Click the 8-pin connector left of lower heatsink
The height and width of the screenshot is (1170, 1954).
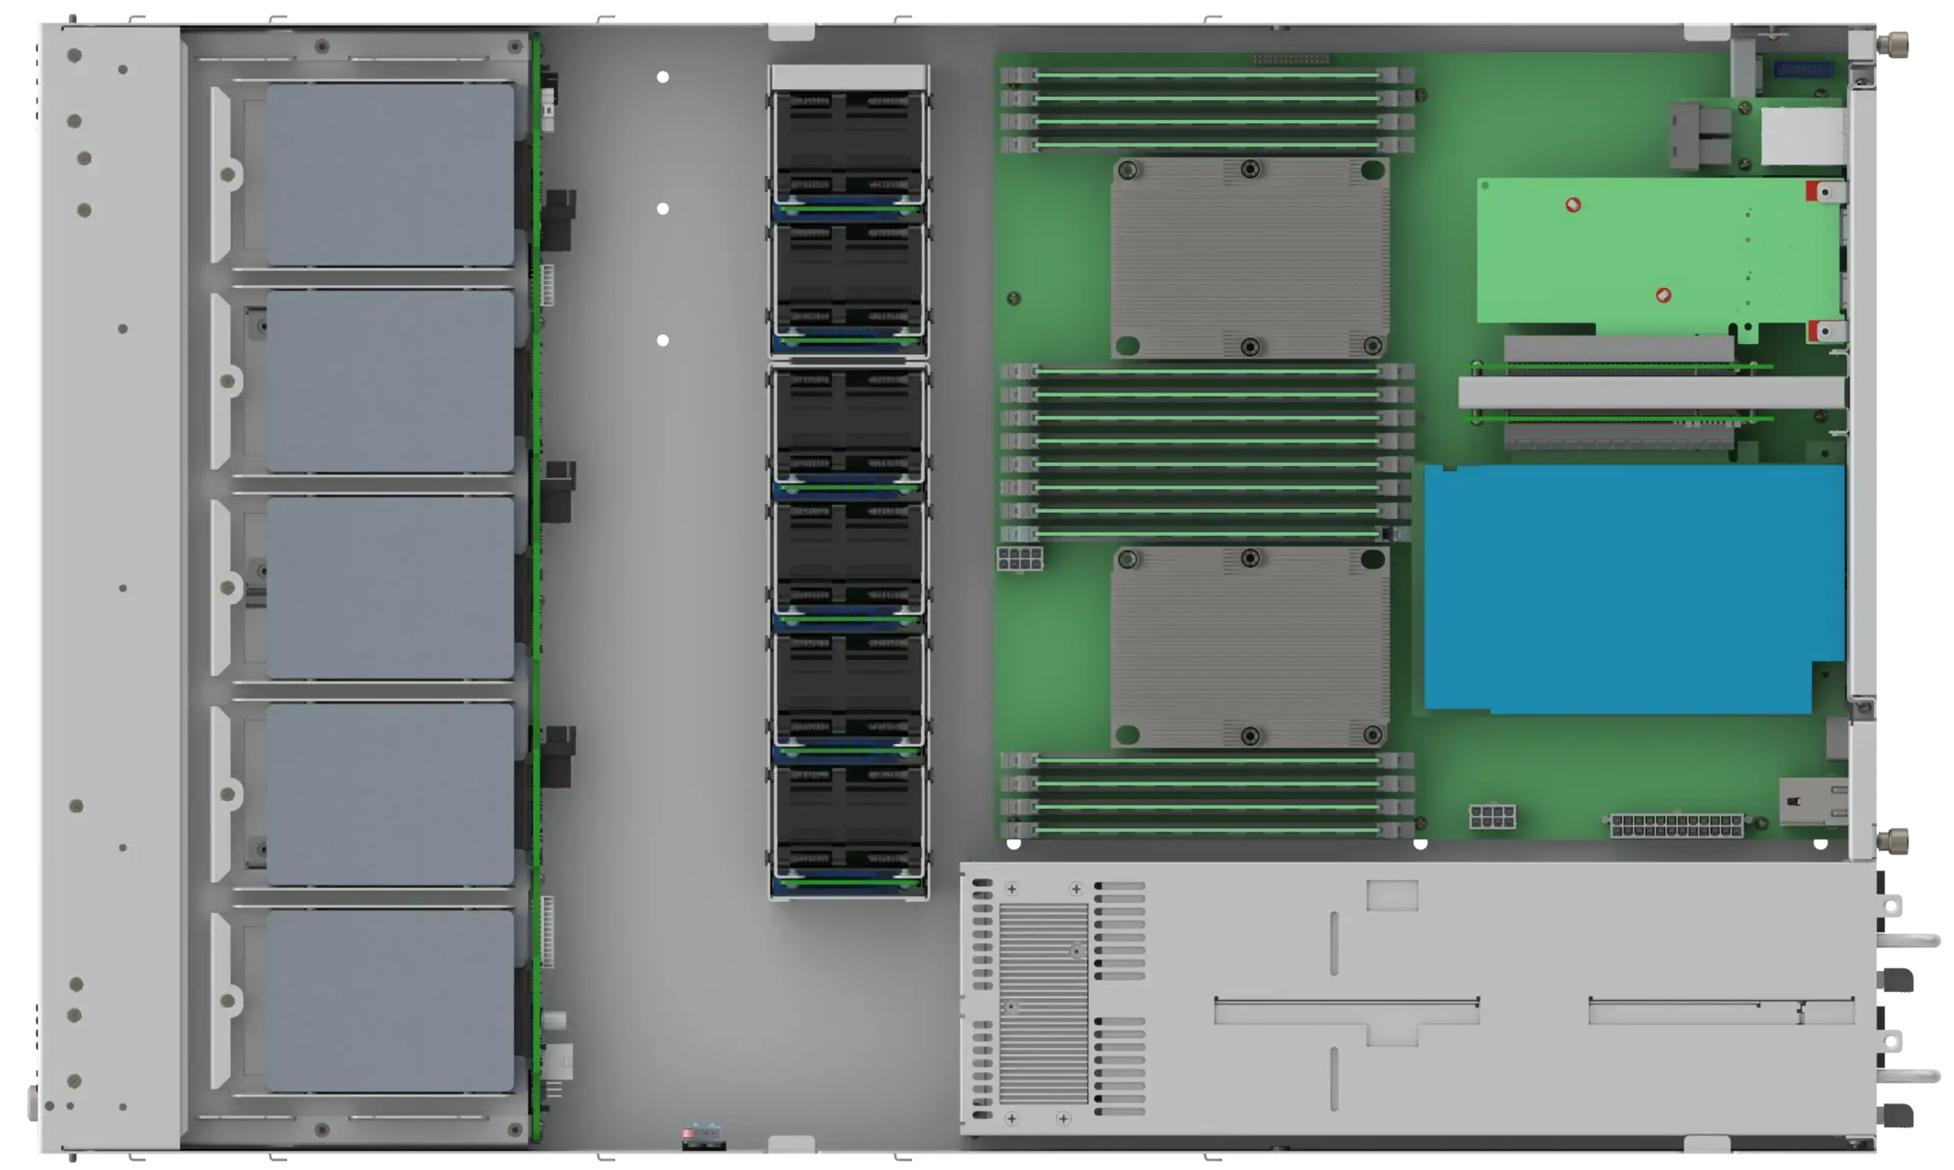pos(1020,558)
